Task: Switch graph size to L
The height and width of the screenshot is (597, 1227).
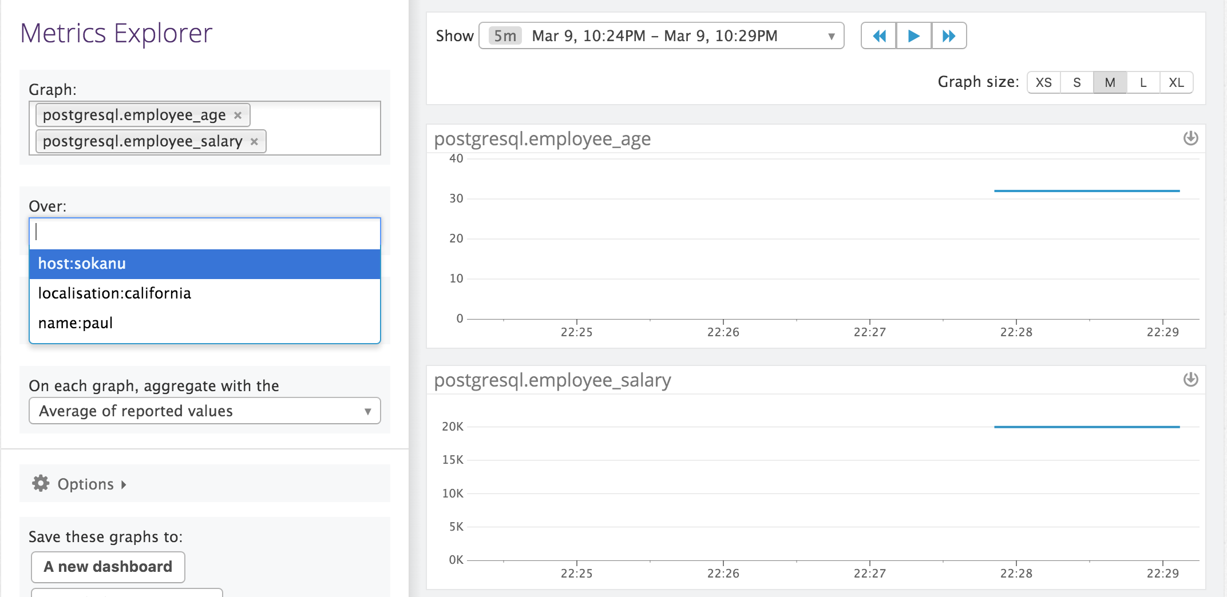Action: coord(1142,82)
